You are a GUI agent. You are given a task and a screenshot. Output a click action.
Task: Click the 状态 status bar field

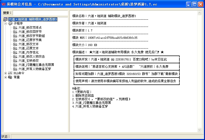tap(107, 137)
